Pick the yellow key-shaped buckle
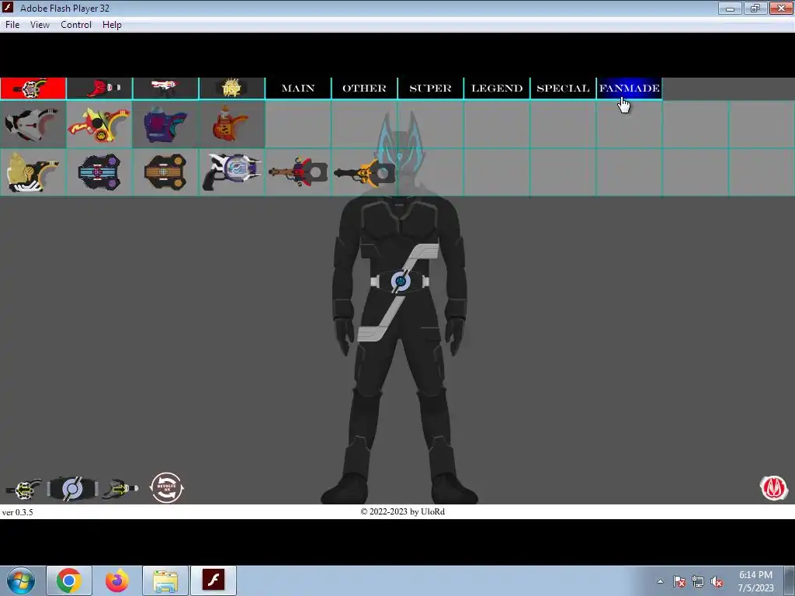795x596 pixels. click(364, 172)
